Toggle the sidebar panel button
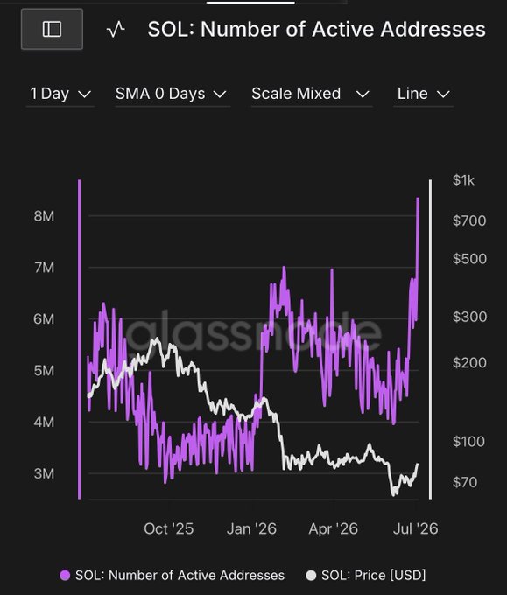Screen dimensions: 507x595 tap(52, 29)
